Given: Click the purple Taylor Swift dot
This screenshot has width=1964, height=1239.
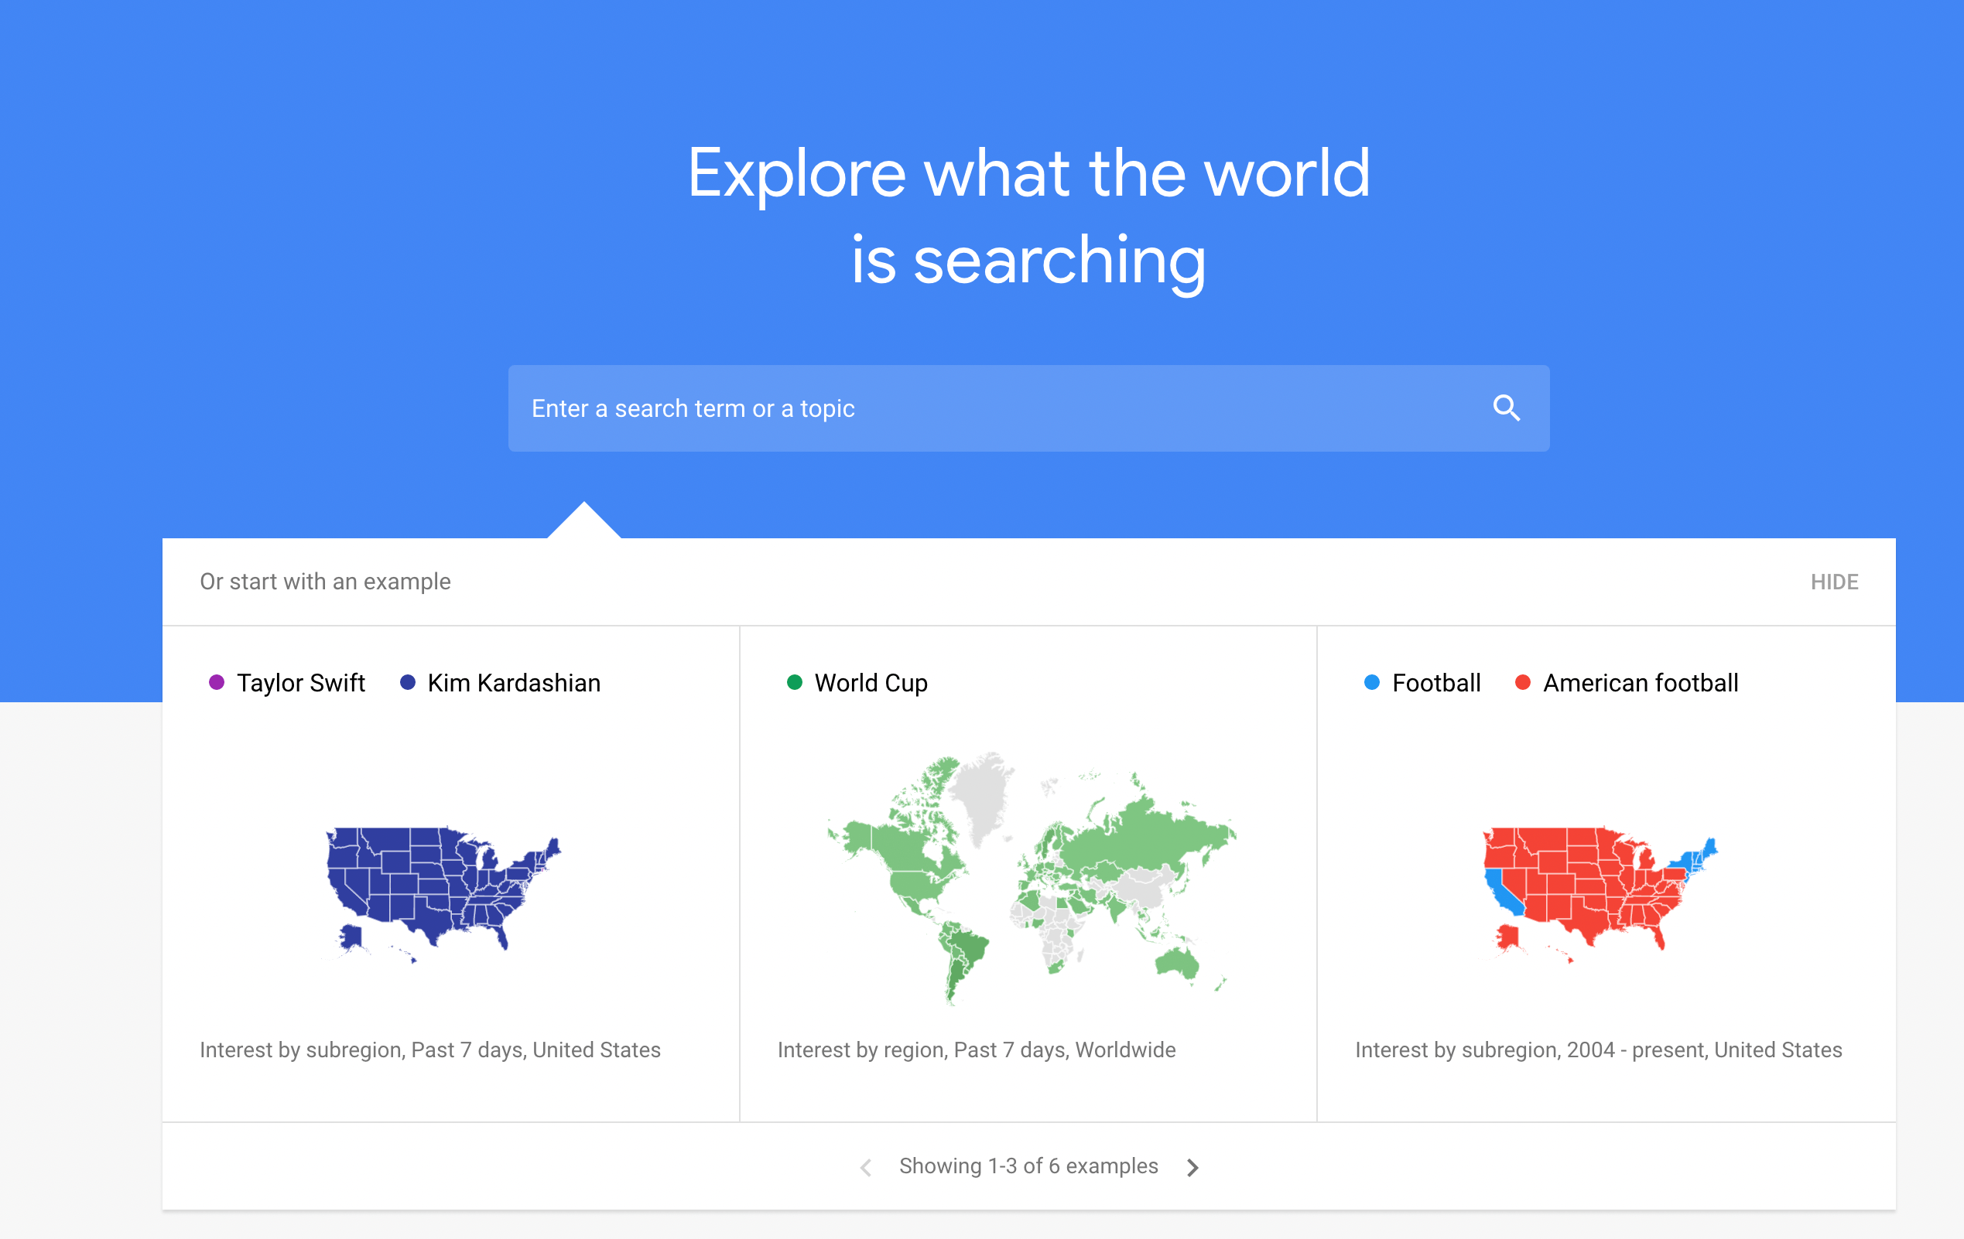Looking at the screenshot, I should [x=216, y=682].
